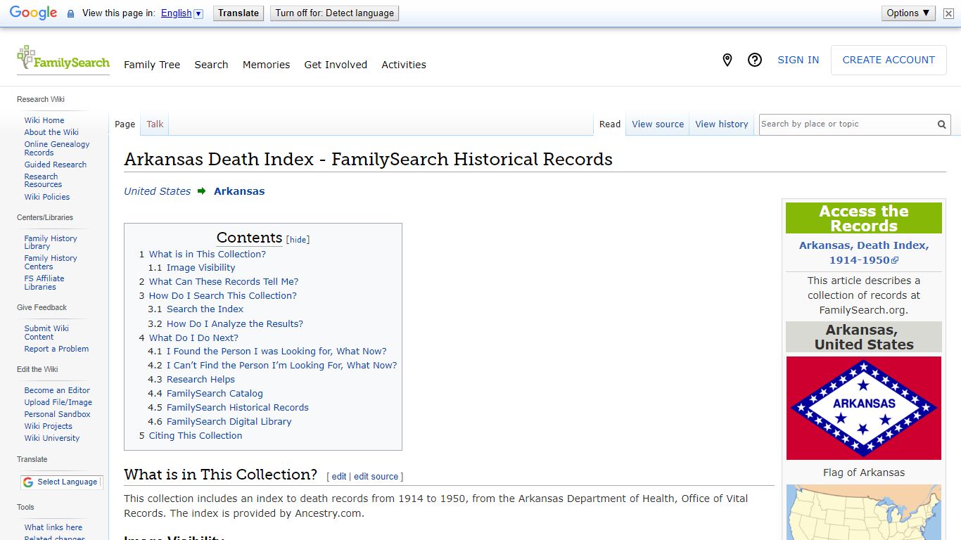Click the Flag of Arkansas image
Screen dimensions: 961x540
coord(863,408)
